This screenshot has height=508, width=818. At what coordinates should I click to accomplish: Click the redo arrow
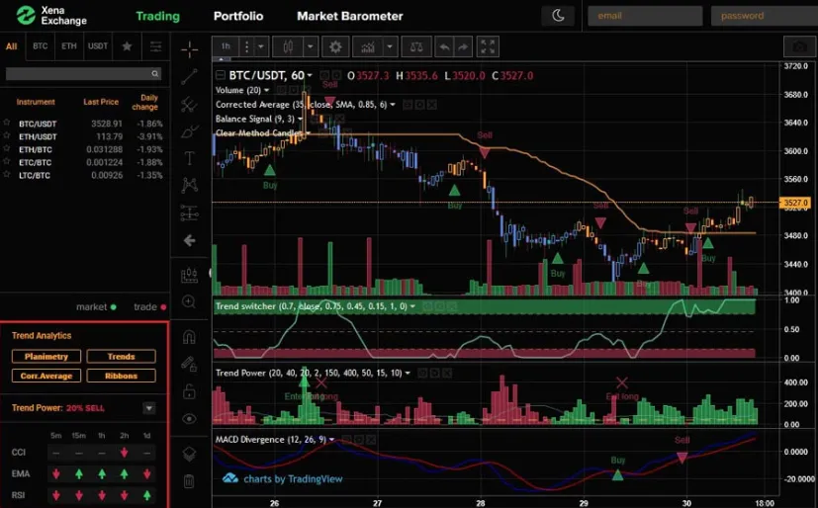[x=463, y=46]
